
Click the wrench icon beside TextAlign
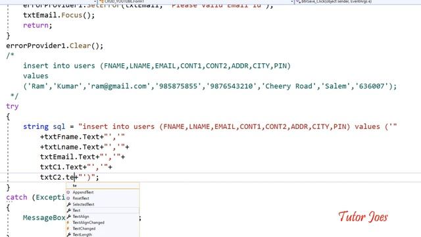pyautogui.click(x=68, y=217)
